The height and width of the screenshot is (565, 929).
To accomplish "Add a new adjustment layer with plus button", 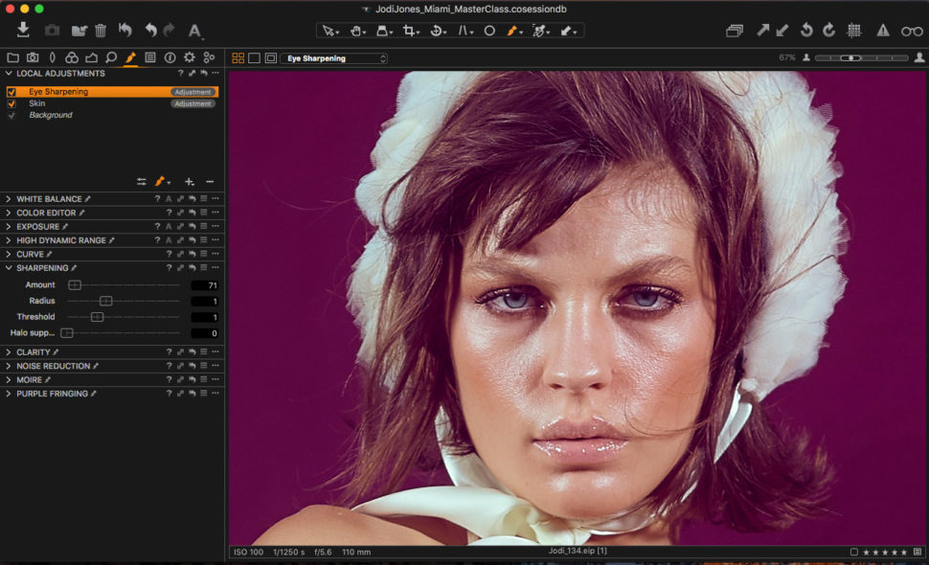I will tap(188, 181).
